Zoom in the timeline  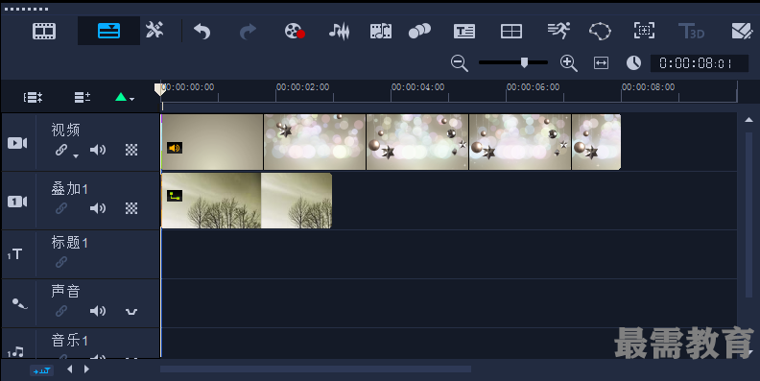(x=568, y=63)
